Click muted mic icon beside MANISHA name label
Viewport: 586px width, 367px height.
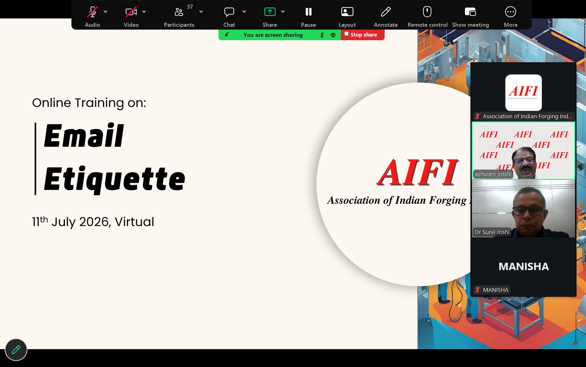(x=478, y=290)
